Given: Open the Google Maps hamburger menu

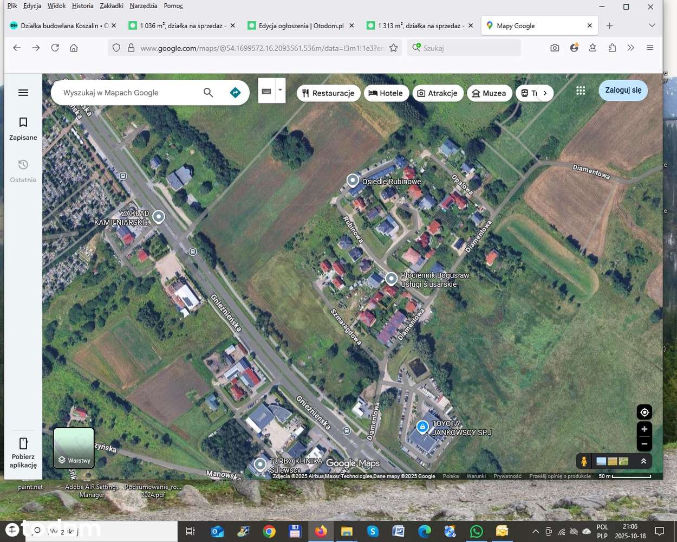Looking at the screenshot, I should (x=23, y=93).
